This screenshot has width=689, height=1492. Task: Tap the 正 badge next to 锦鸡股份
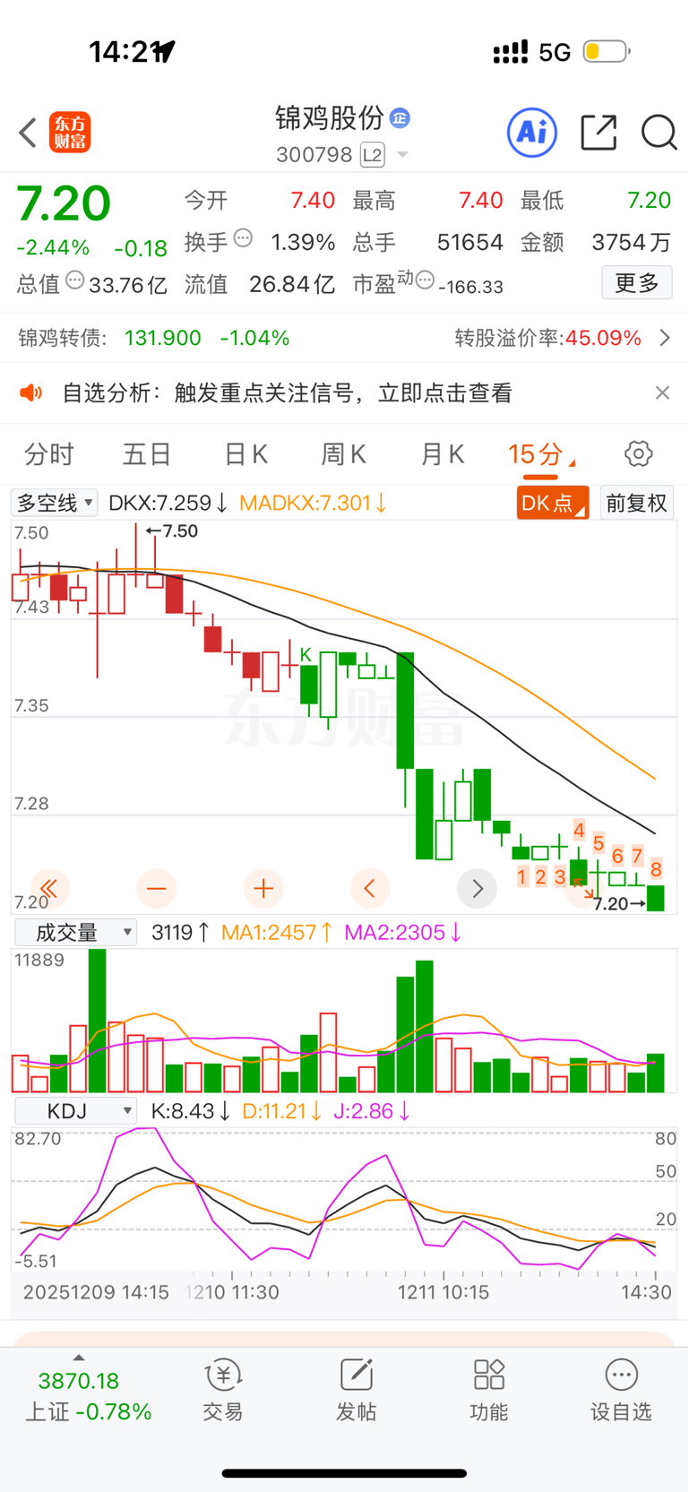pos(400,117)
